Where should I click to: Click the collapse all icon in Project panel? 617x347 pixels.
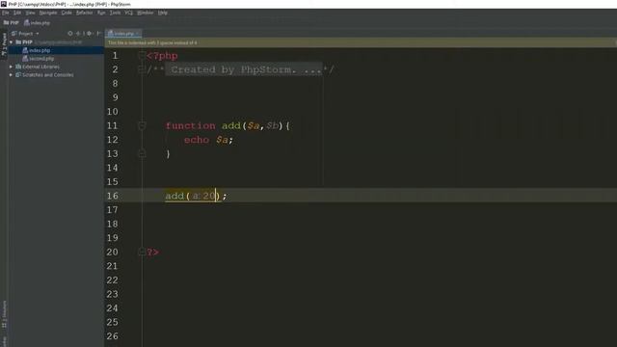point(79,34)
